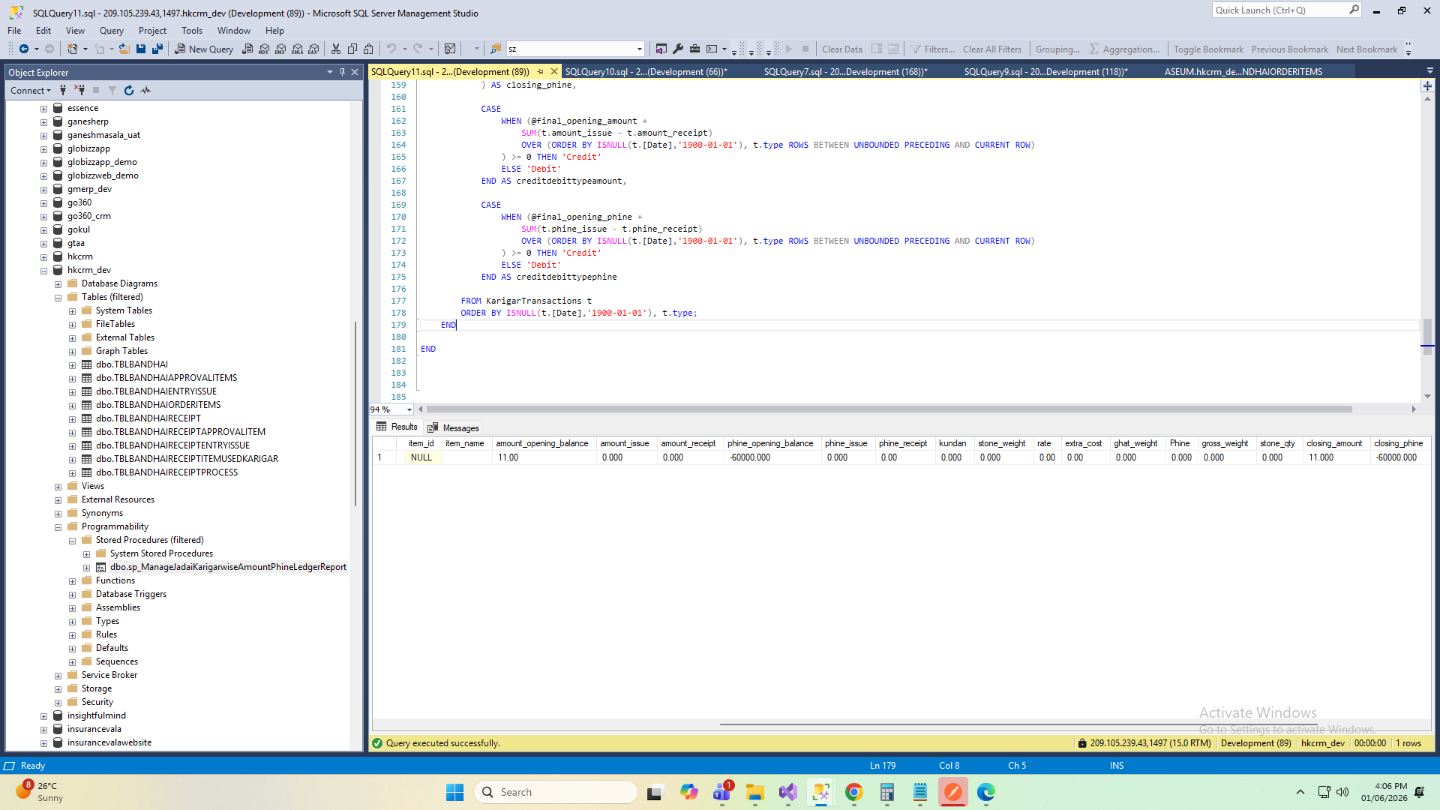Click the Save All icon
1440x810 pixels.
click(157, 49)
